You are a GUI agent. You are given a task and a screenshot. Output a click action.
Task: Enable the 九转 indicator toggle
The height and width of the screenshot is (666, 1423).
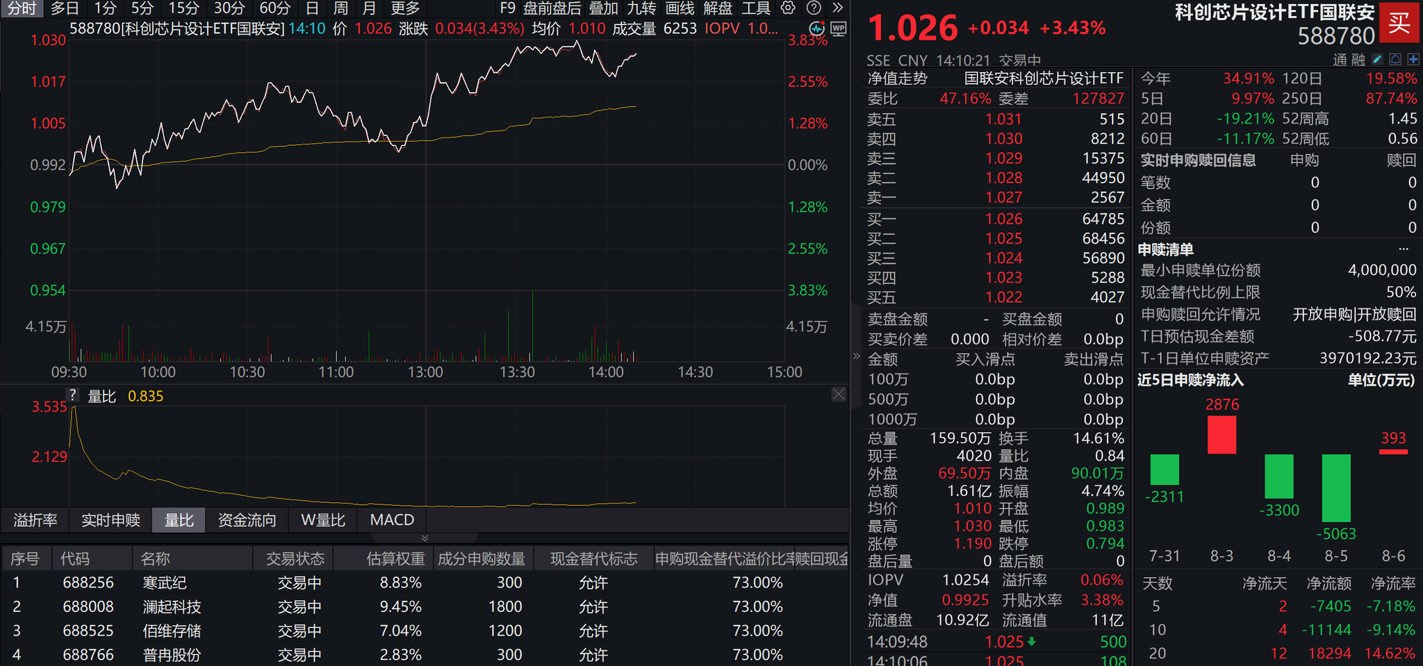(x=641, y=8)
